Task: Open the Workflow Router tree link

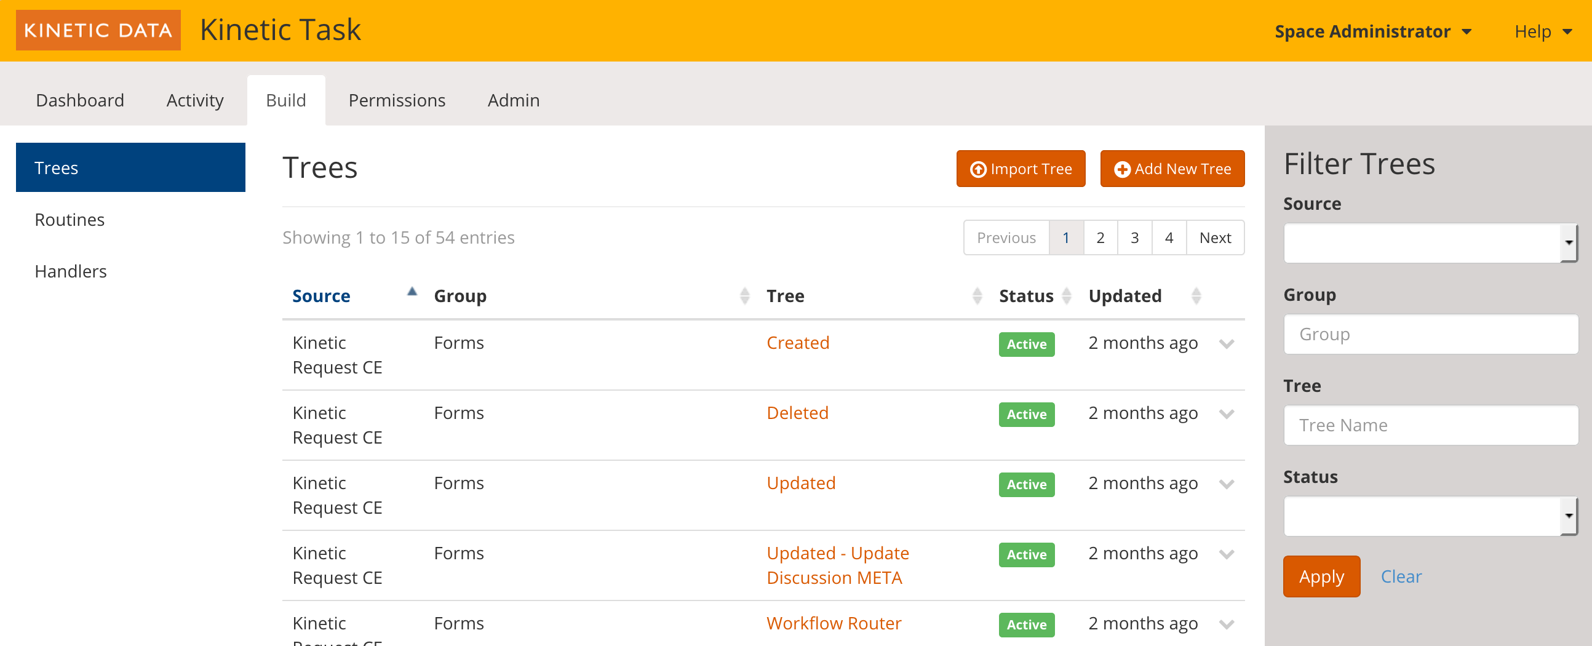Action: [x=834, y=623]
